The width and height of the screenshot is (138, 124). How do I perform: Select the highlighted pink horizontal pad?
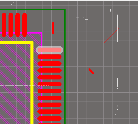point(49,50)
